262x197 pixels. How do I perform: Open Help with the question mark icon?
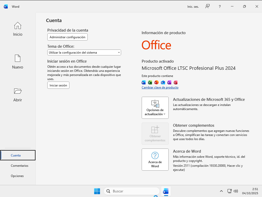pos(220,6)
